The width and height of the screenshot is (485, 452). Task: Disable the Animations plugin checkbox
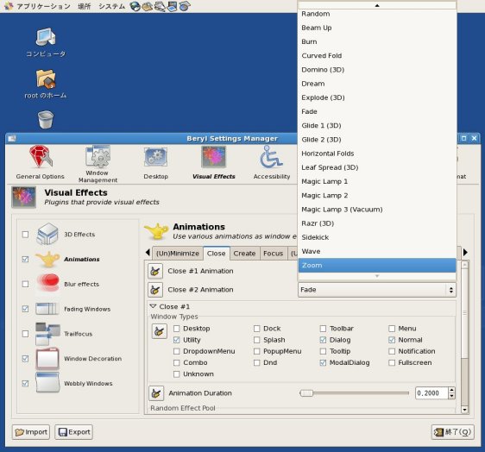(x=25, y=259)
